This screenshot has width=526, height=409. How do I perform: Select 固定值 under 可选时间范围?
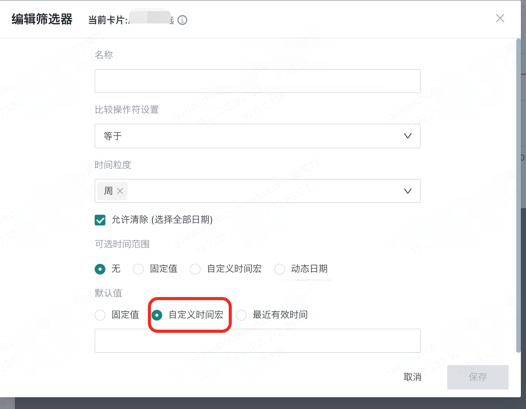click(138, 269)
